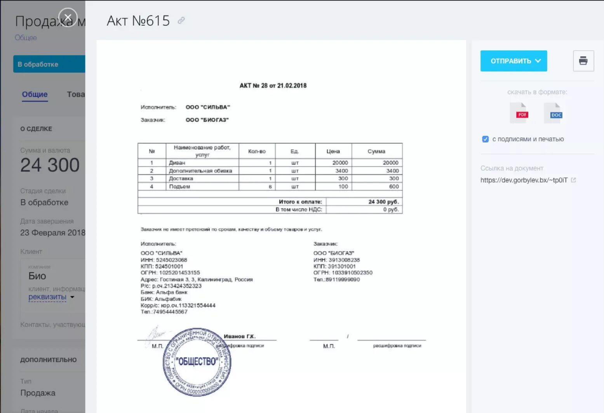Click the round 'ОБЩЕСТВО' stamp image
This screenshot has height=413, width=604.
pyautogui.click(x=197, y=362)
